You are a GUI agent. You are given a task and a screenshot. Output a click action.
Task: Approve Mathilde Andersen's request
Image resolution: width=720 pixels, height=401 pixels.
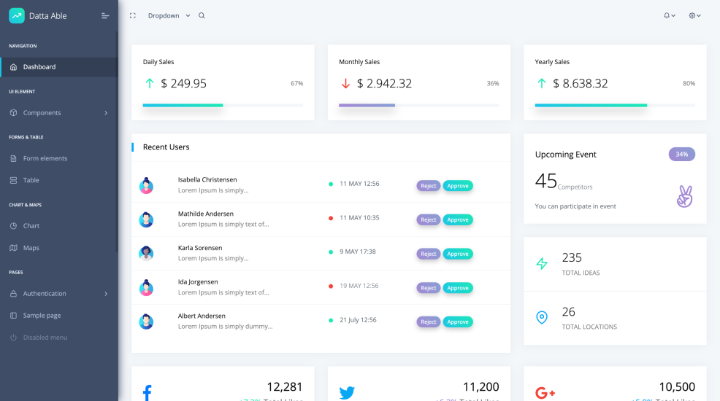(x=458, y=219)
